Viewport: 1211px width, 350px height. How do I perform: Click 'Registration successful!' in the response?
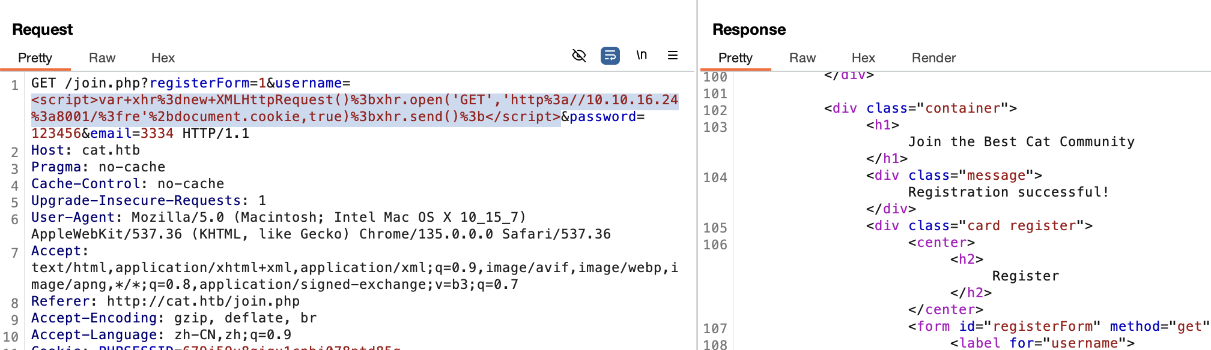(x=1009, y=192)
